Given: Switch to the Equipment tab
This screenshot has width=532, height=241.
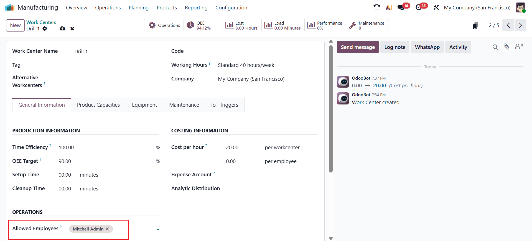Looking at the screenshot, I should click(x=144, y=105).
